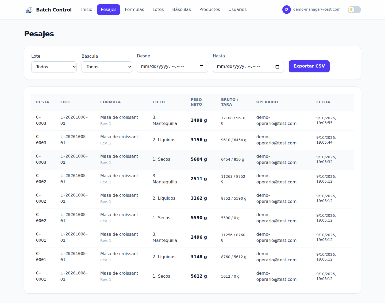The width and height of the screenshot is (385, 303).
Task: Click demo-manager@test.com account label
Action: (x=317, y=9)
